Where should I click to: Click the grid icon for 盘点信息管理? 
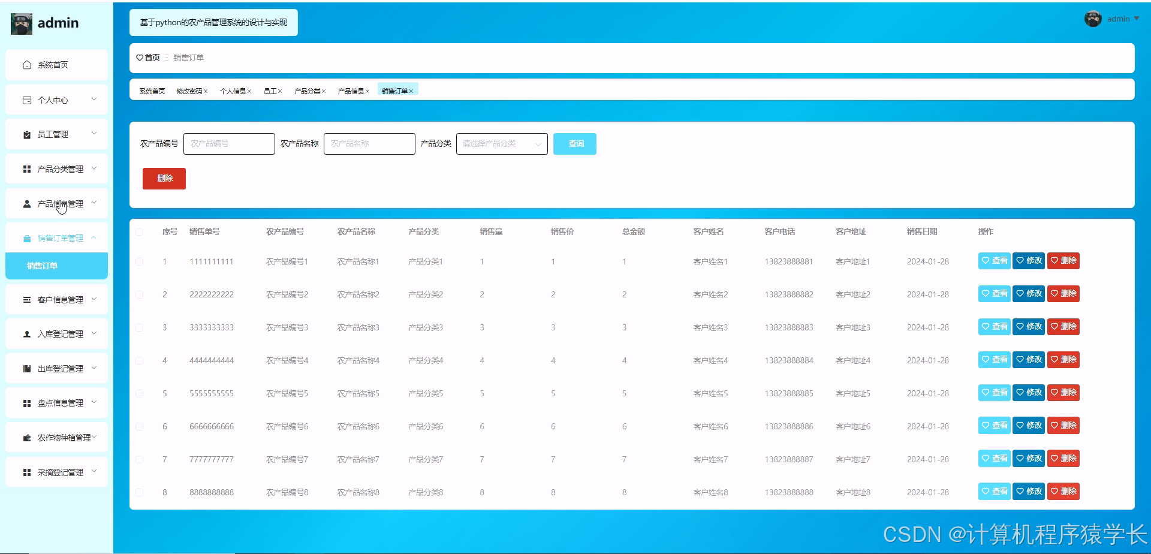click(x=27, y=404)
